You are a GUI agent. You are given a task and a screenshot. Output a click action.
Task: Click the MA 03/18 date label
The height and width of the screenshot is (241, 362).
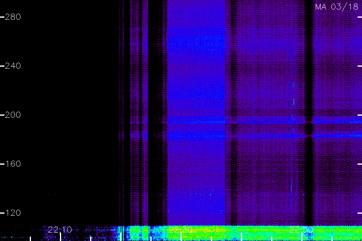(336, 7)
